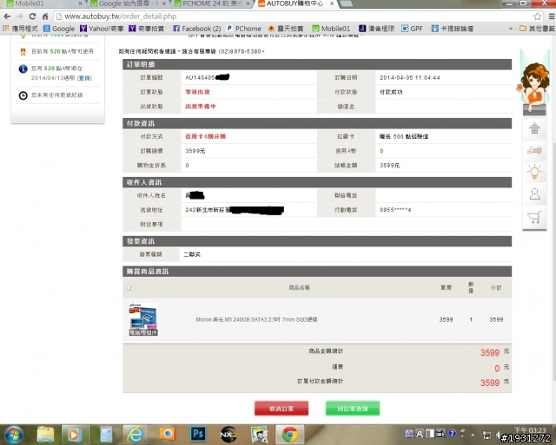Screen dimensions: 556x445
Task: Click the medal icon beside 520 points
Action: [x=23, y=52]
